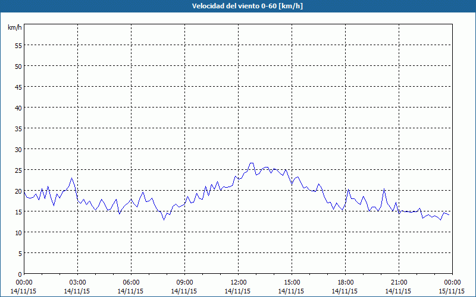
Task: Click the '09:00' time label on the x-axis
Action: [x=184, y=283]
